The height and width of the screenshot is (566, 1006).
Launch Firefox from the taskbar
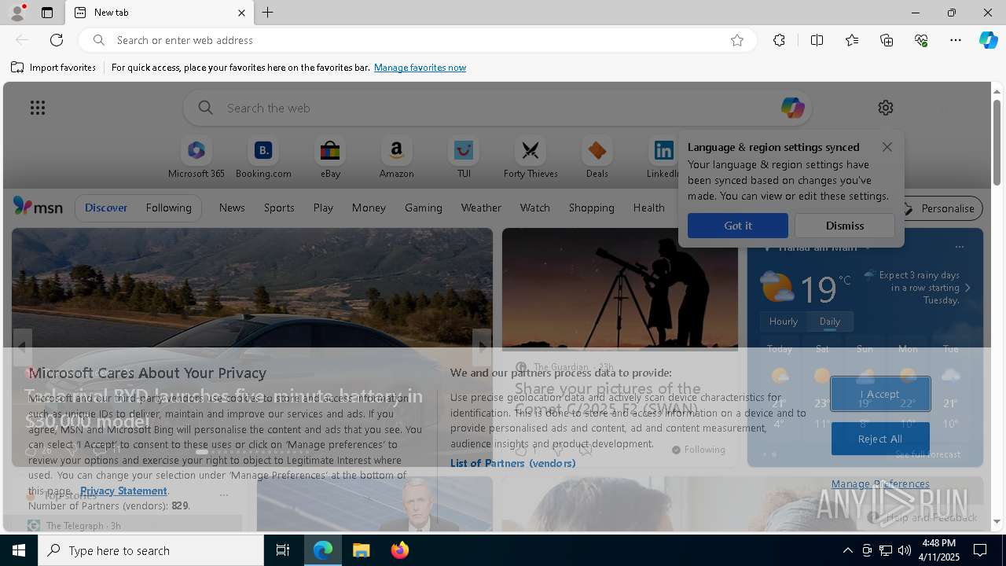click(x=400, y=550)
